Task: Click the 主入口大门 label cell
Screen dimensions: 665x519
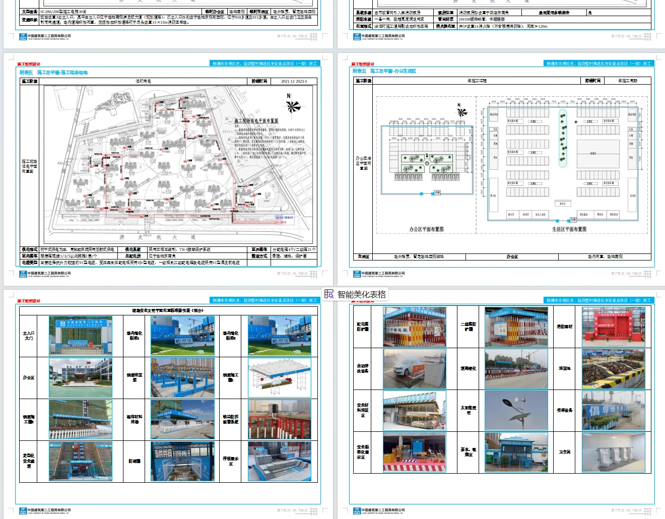Action: [29, 336]
